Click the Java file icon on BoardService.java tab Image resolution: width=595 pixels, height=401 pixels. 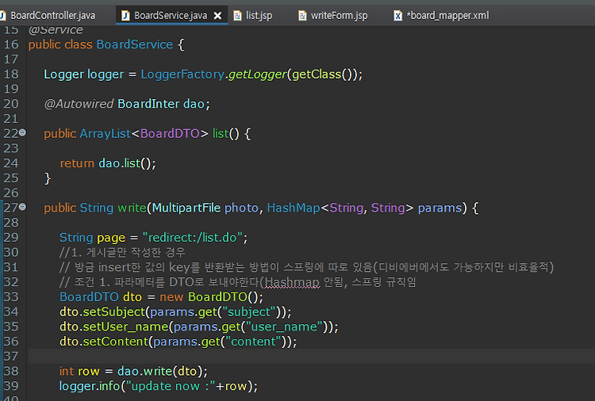tap(125, 16)
